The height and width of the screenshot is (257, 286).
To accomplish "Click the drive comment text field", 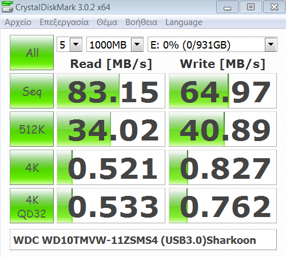I will tap(143, 240).
